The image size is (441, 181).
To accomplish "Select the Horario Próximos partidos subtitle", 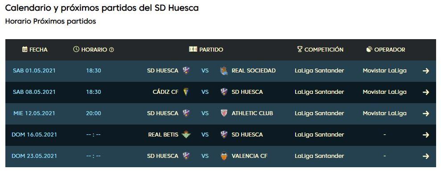I will click(x=50, y=21).
